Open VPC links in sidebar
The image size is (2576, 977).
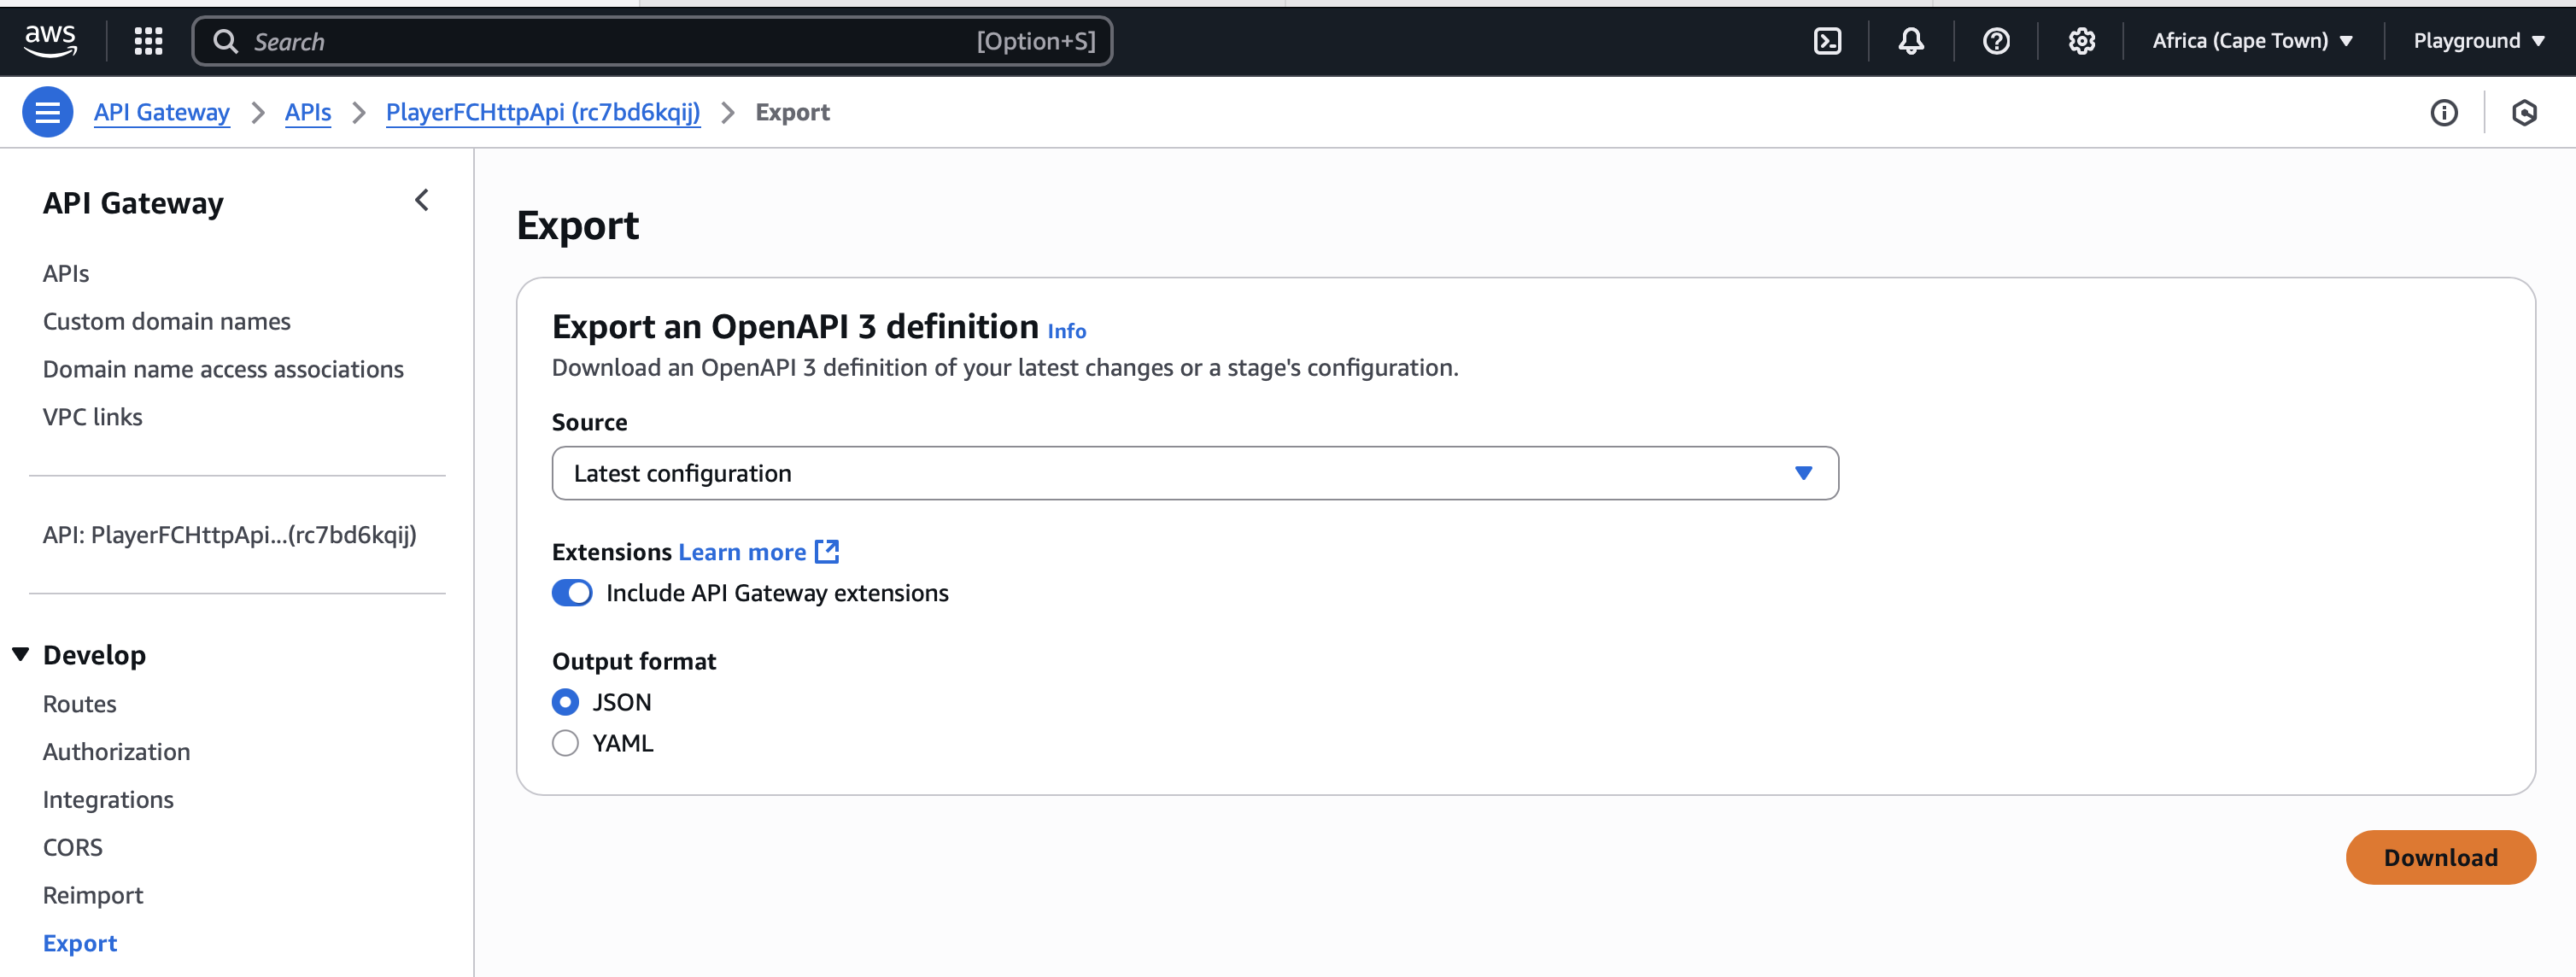click(93, 417)
